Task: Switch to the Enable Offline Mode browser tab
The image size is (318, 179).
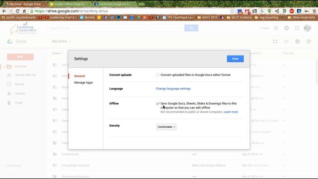Action: (70, 4)
